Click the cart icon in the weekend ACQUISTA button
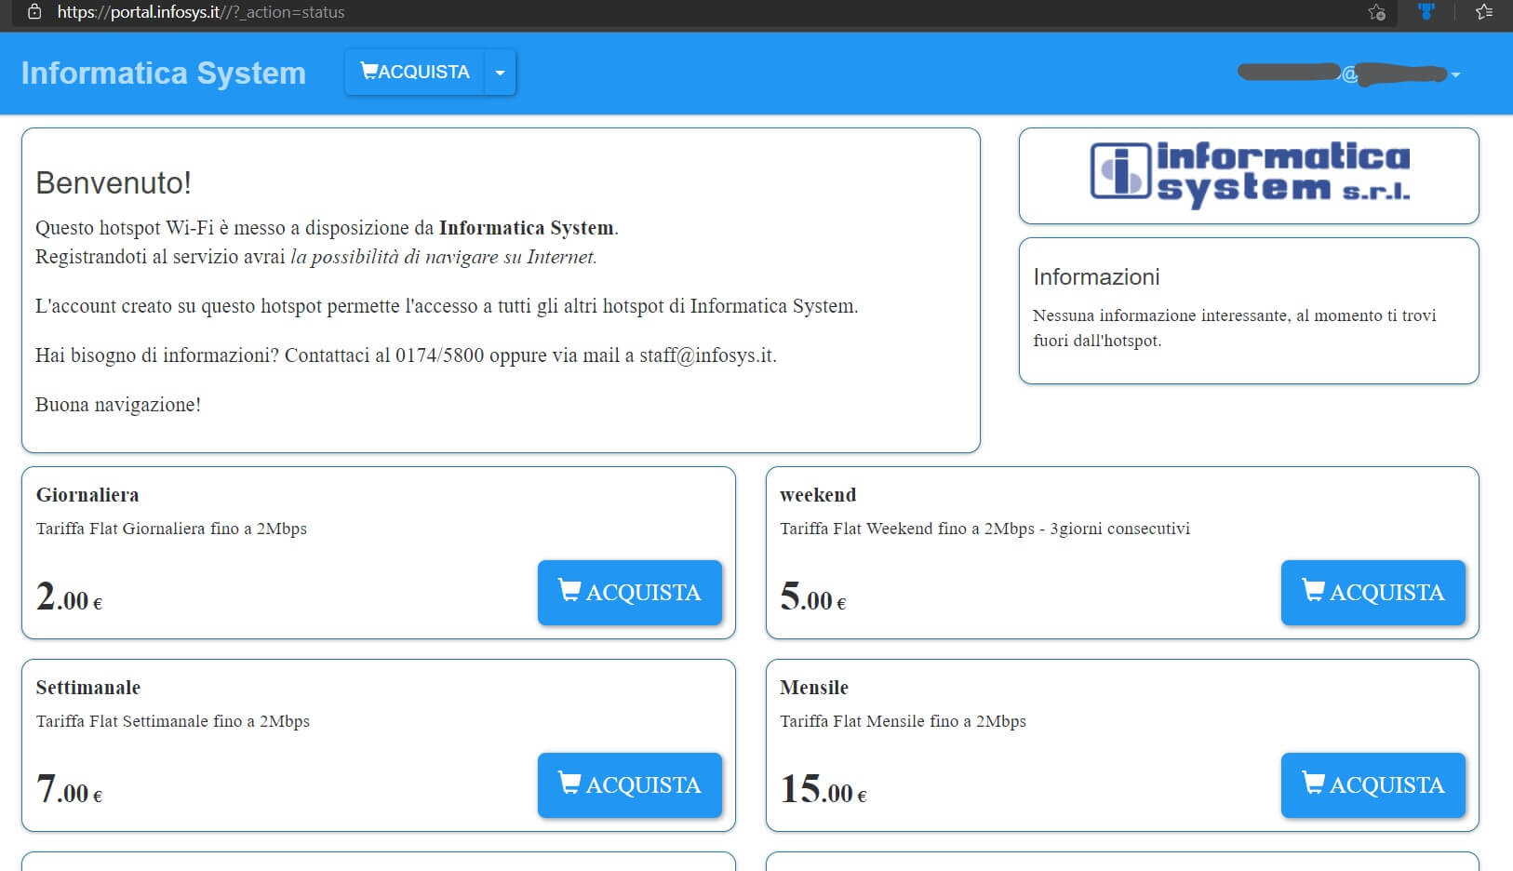Viewport: 1513px width, 871px height. pyautogui.click(x=1312, y=590)
